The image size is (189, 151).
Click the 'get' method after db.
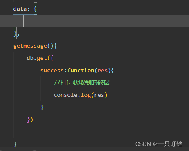[x=42, y=58]
